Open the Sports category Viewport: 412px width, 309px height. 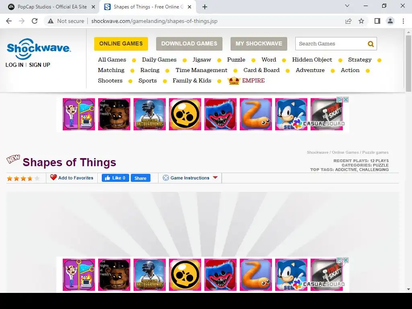[x=147, y=80]
